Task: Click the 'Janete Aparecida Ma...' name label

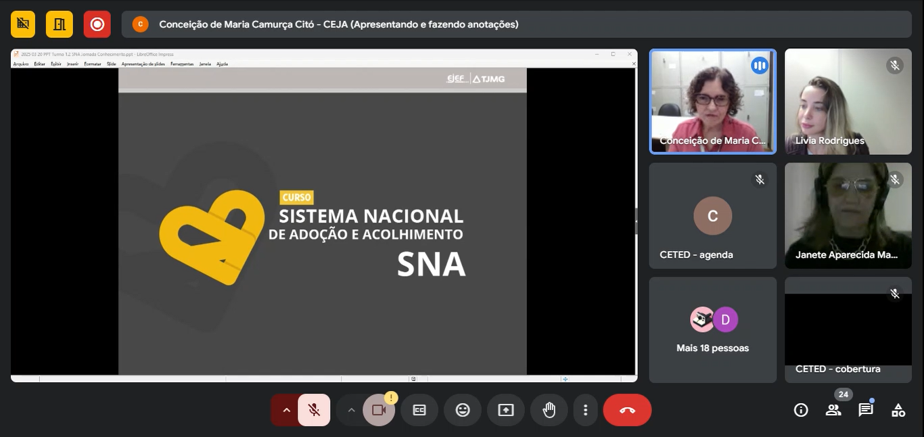Action: (x=847, y=255)
